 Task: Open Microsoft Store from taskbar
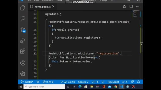(x=86, y=87)
